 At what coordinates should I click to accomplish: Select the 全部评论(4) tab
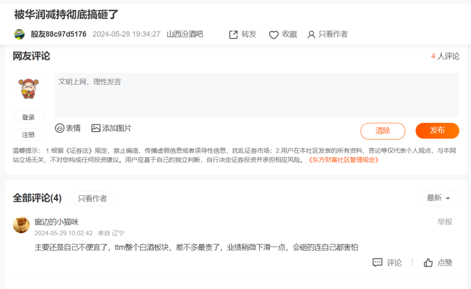point(36,198)
